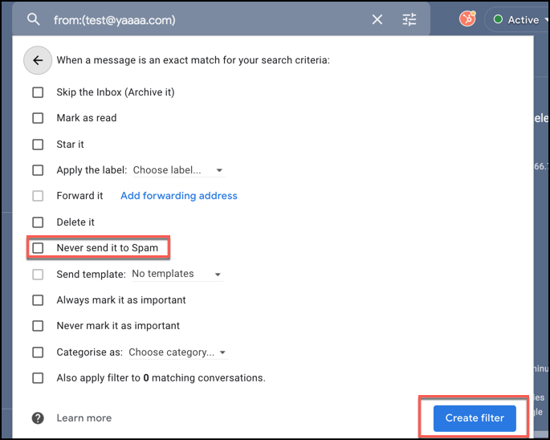
Task: Open search options slider icon
Action: [x=409, y=19]
